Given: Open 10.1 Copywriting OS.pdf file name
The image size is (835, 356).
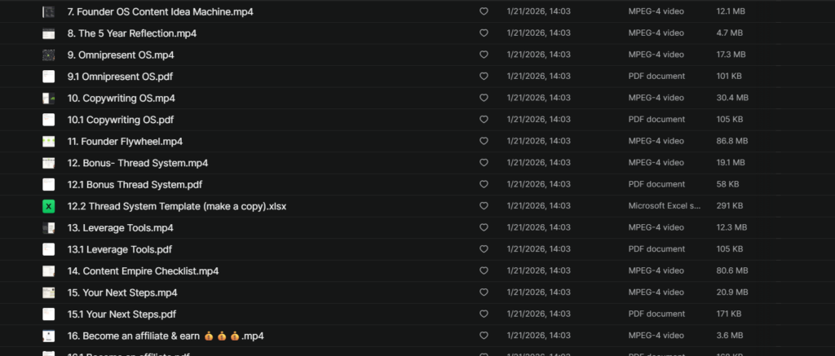Looking at the screenshot, I should coord(121,120).
